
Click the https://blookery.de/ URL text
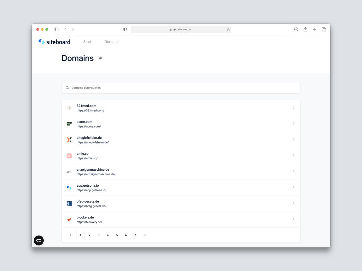89,222
